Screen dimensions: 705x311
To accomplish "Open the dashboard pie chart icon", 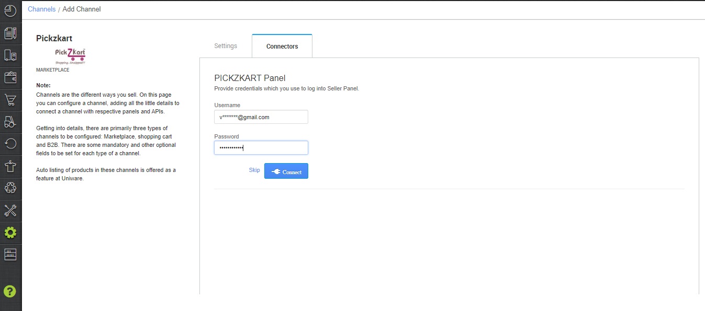I will [x=10, y=10].
